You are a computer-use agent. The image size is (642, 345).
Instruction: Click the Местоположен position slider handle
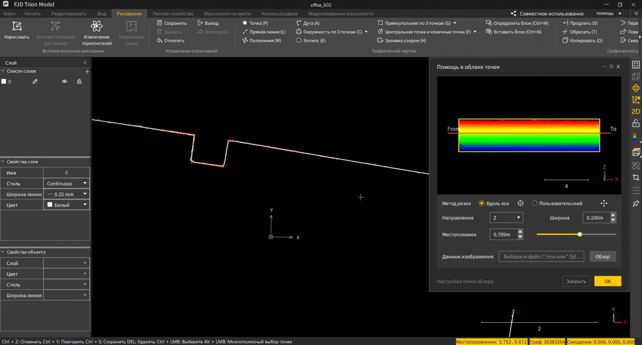pos(580,234)
